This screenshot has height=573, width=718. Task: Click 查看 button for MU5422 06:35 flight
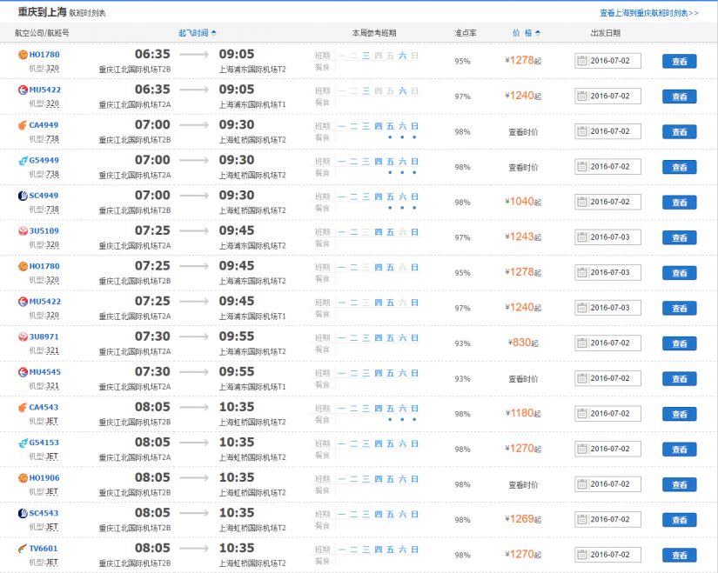pyautogui.click(x=679, y=97)
